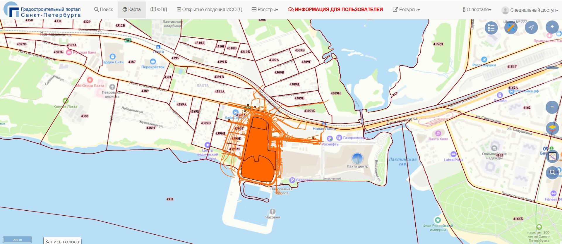Image resolution: width=562 pixels, height=244 pixels.
Task: Click the Роснефть station label
Action: [330, 144]
